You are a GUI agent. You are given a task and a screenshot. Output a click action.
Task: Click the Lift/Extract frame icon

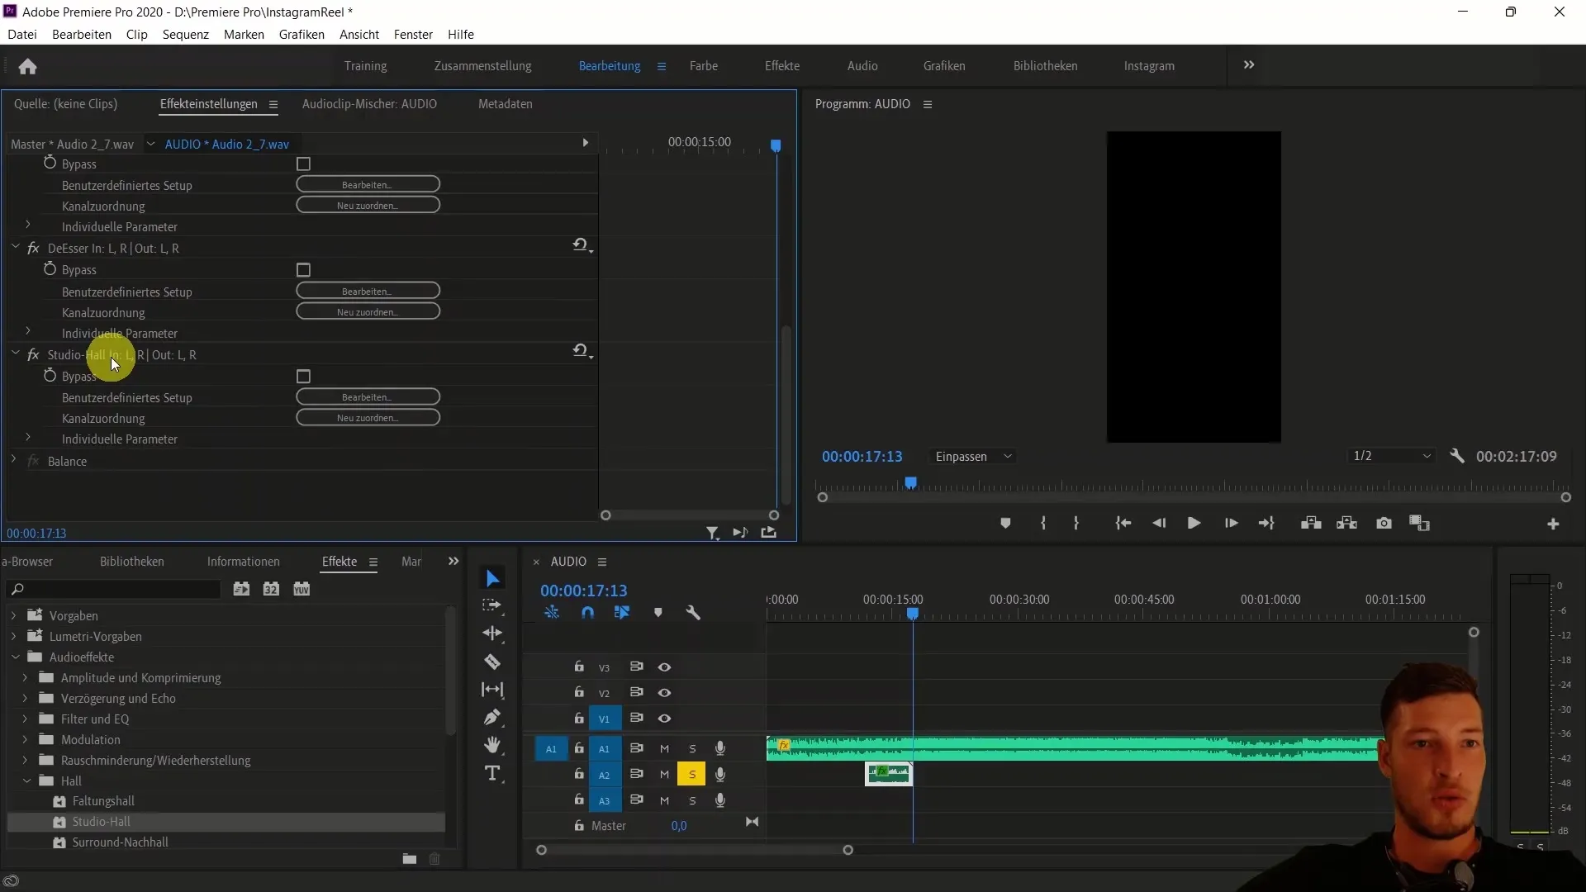[1313, 524]
